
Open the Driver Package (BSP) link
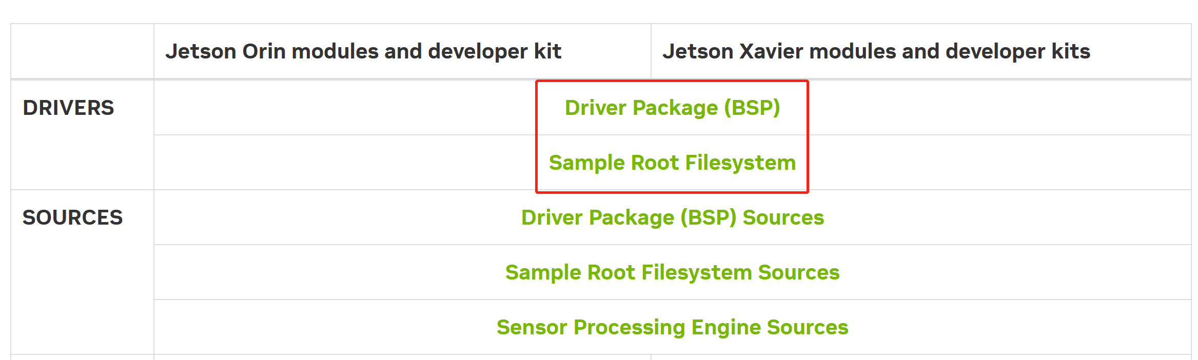click(672, 108)
